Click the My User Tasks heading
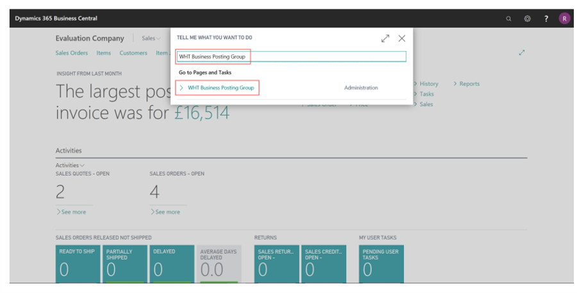Viewport: 577px width, 293px height. coord(378,238)
